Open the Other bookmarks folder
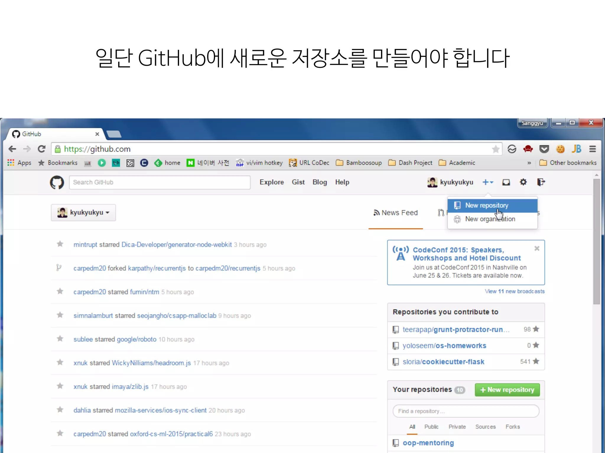The width and height of the screenshot is (605, 453). (x=568, y=163)
